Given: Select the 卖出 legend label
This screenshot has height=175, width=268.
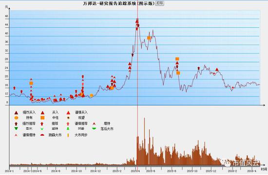Looking at the screenshot, I should (29, 129).
